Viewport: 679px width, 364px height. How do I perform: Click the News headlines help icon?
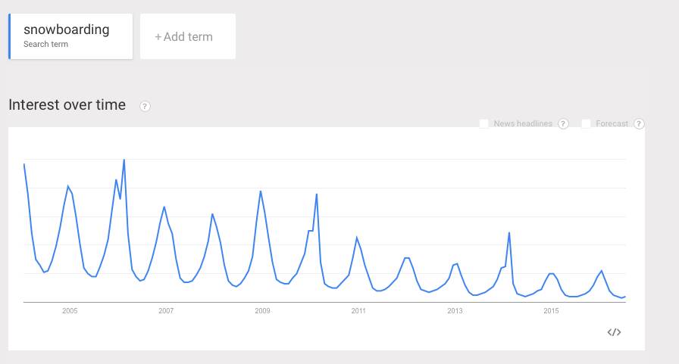(563, 124)
